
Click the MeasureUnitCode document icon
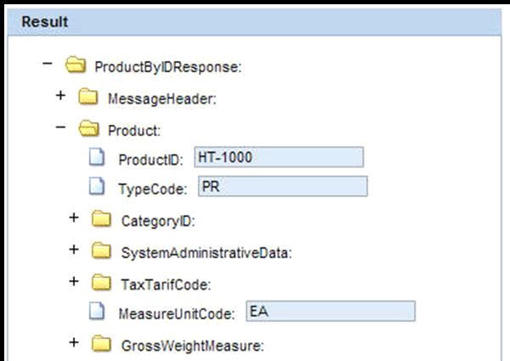pyautogui.click(x=99, y=312)
